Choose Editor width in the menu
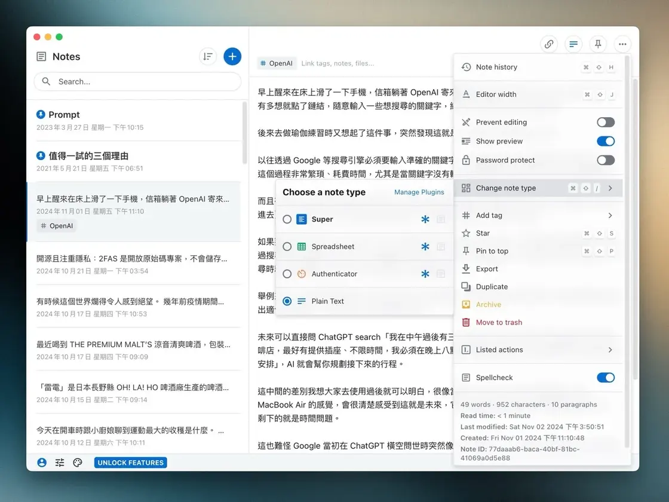Image resolution: width=669 pixels, height=502 pixels. 538,94
